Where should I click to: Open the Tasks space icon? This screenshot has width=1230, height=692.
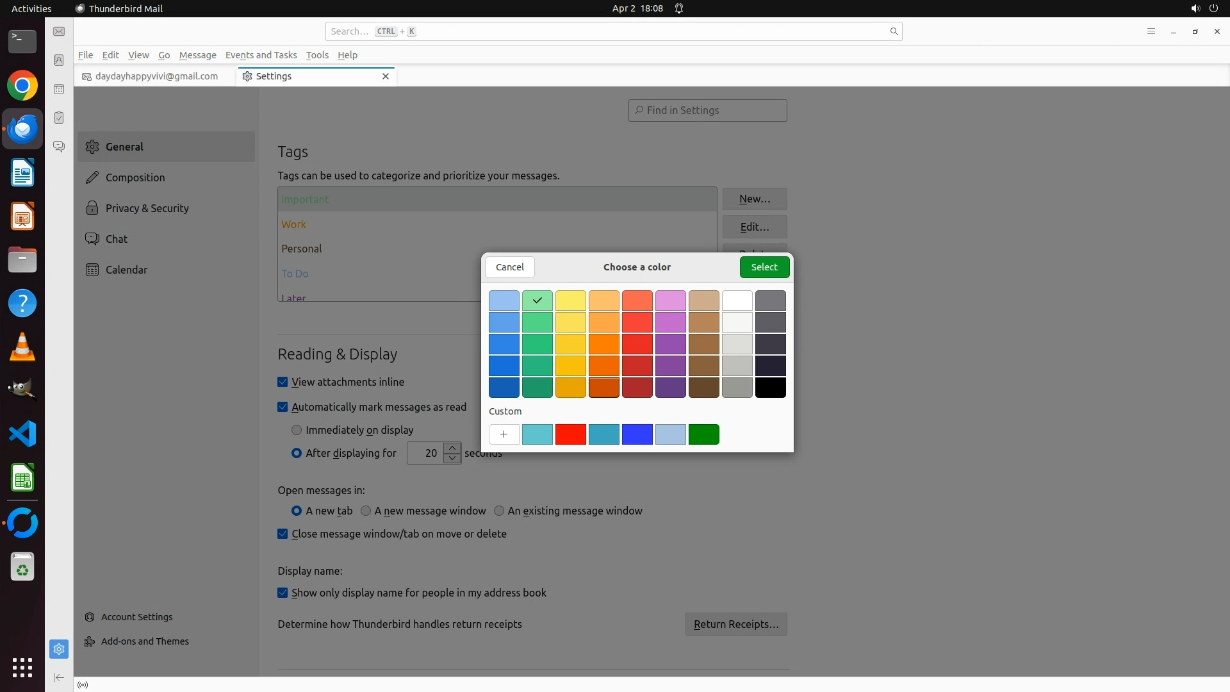[x=59, y=118]
